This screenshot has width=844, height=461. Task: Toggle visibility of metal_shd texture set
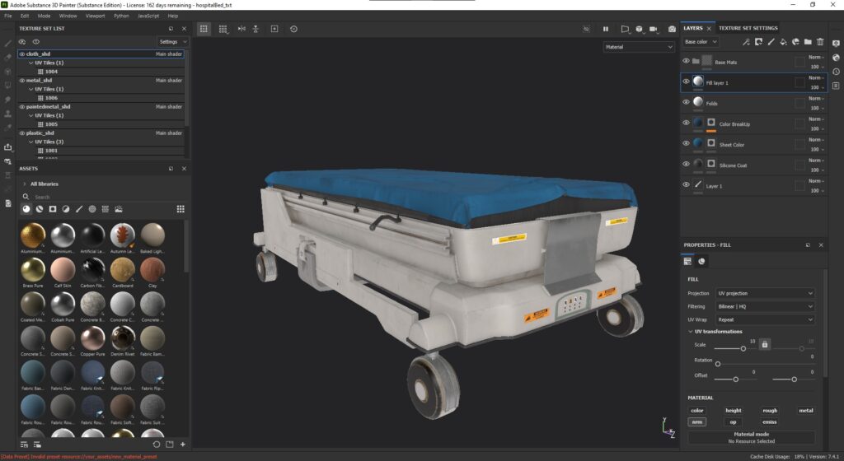point(22,80)
